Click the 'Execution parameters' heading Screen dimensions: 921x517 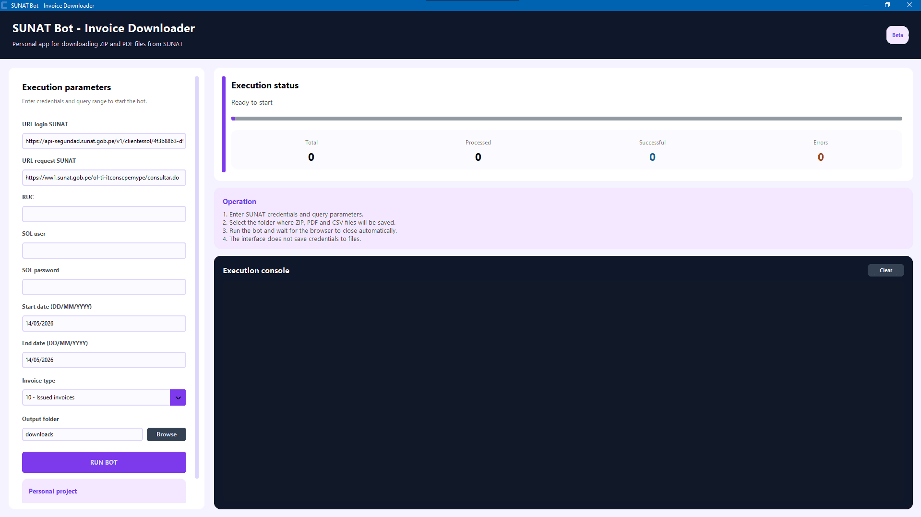click(x=66, y=87)
